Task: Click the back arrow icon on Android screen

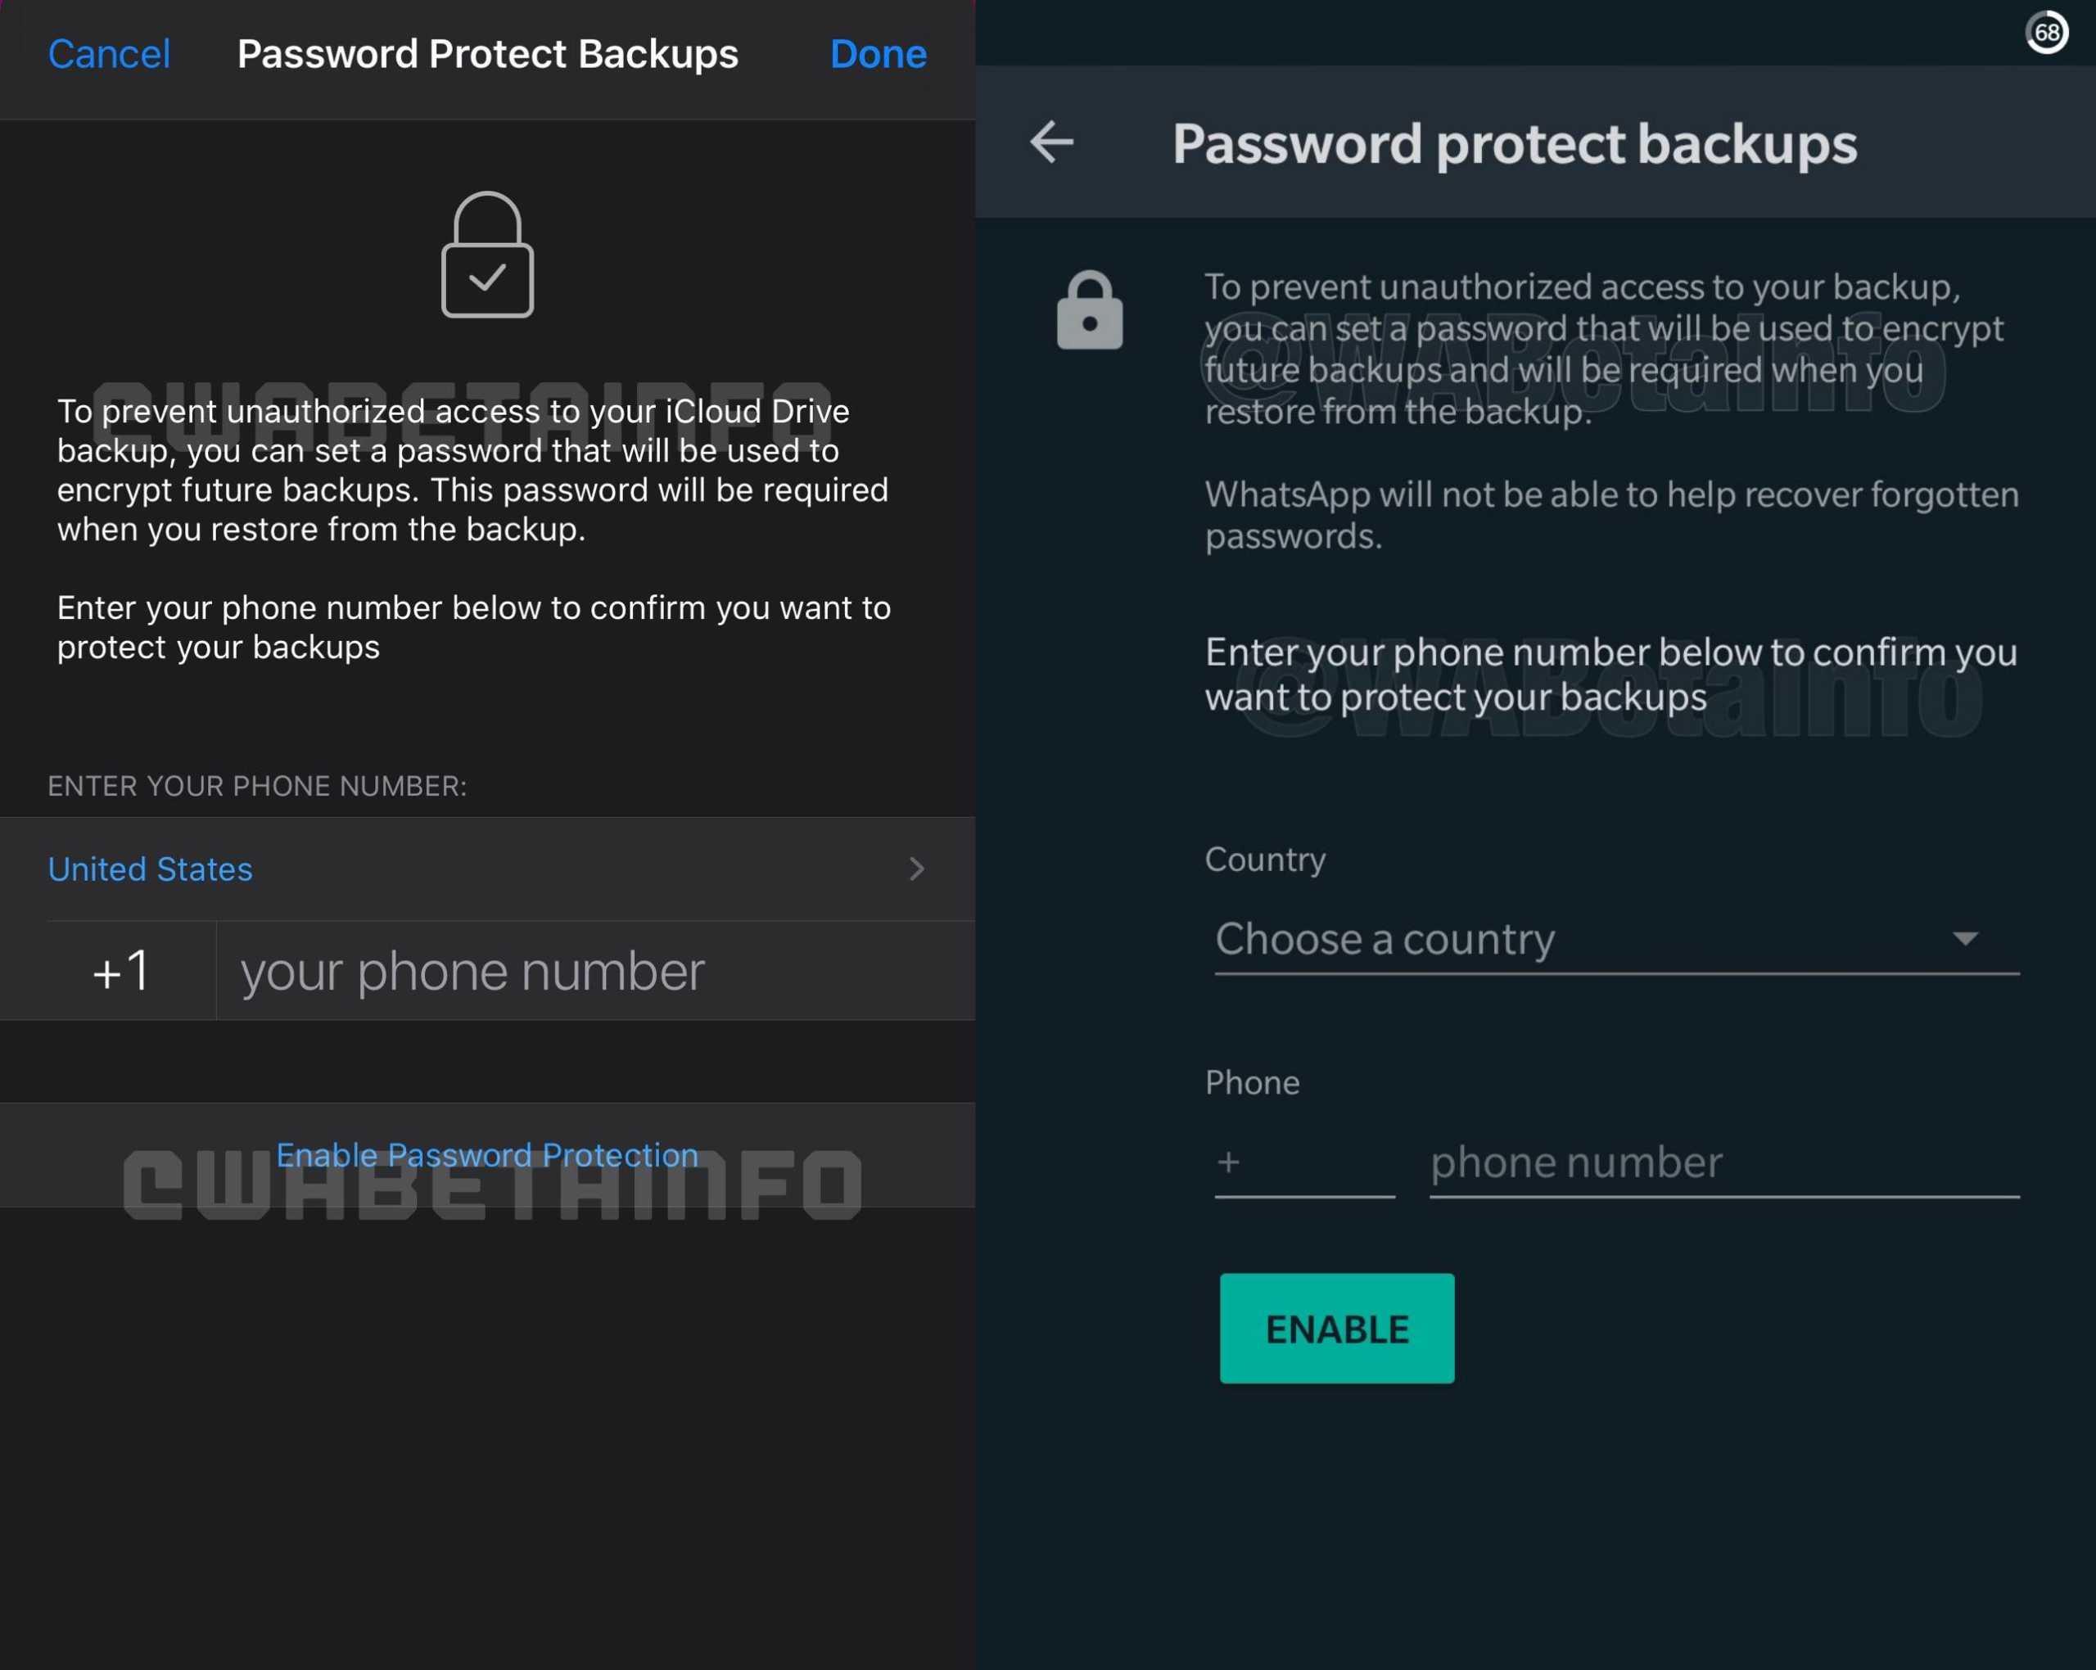Action: (1051, 143)
